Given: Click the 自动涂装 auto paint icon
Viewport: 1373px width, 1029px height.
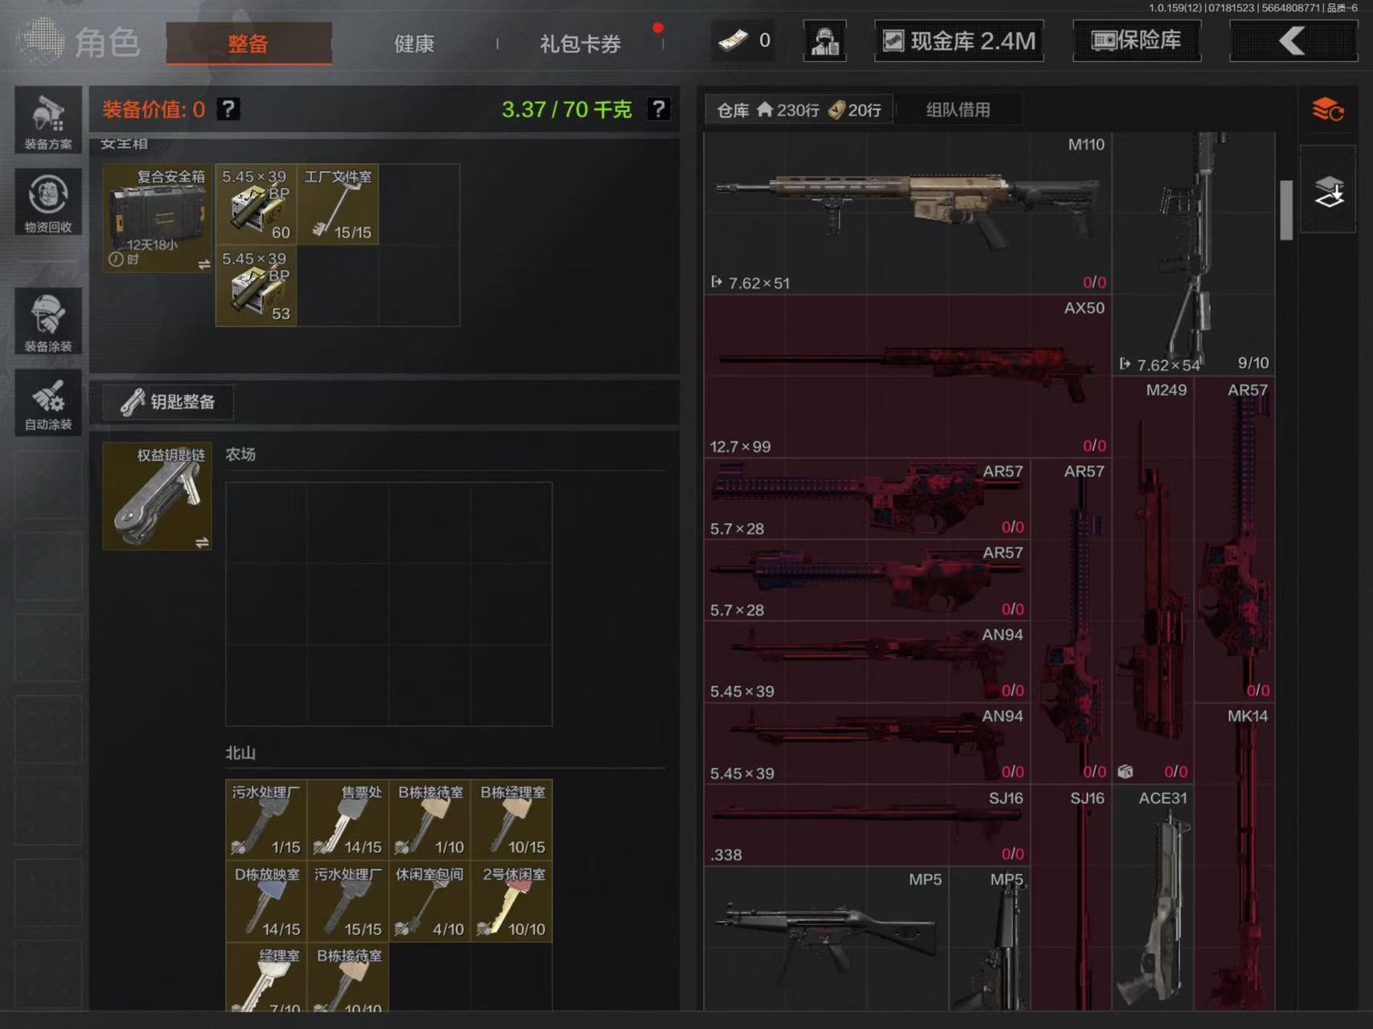Looking at the screenshot, I should click(x=48, y=404).
